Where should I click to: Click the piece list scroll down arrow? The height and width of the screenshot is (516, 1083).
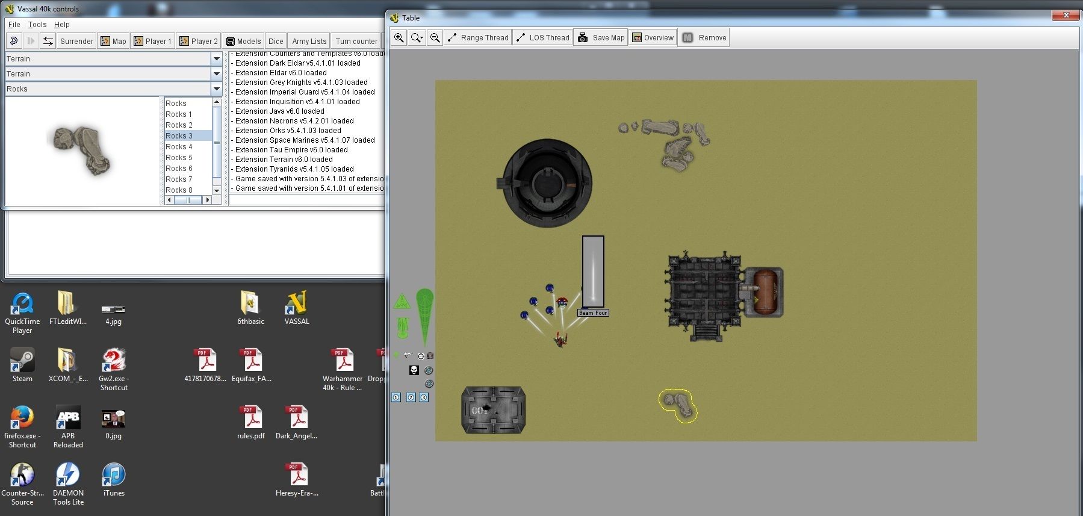[217, 190]
